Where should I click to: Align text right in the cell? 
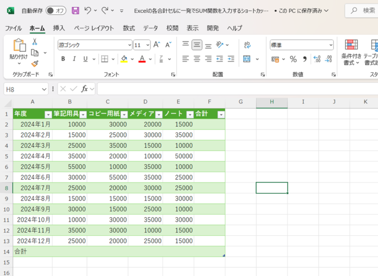pyautogui.click(x=208, y=59)
